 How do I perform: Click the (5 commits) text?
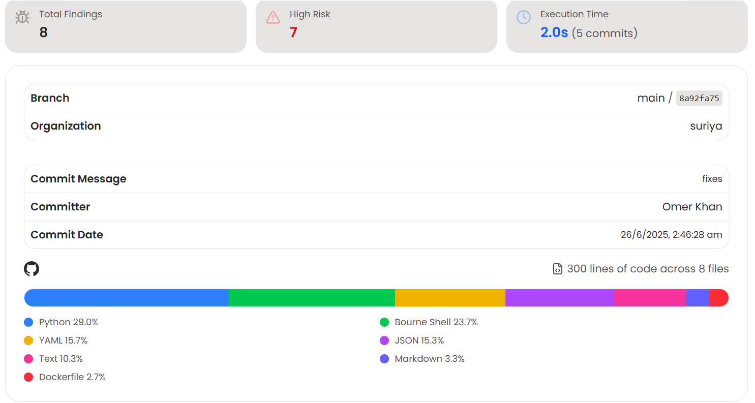point(605,34)
